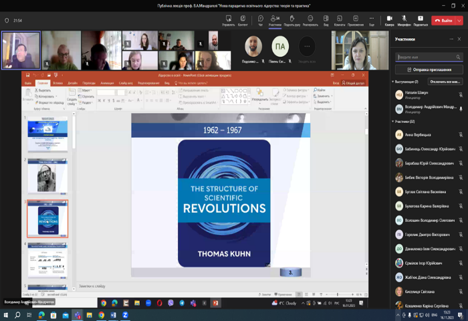Open the Rooms icon in toolbar
Viewport: 468px width, 321px height.
(x=340, y=19)
